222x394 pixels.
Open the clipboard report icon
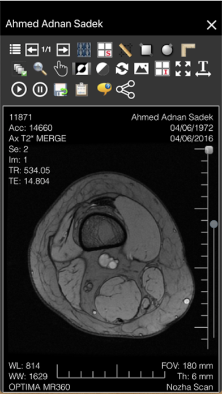click(x=82, y=89)
